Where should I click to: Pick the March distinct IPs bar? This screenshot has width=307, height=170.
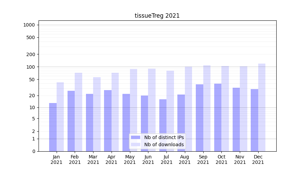coord(89,122)
